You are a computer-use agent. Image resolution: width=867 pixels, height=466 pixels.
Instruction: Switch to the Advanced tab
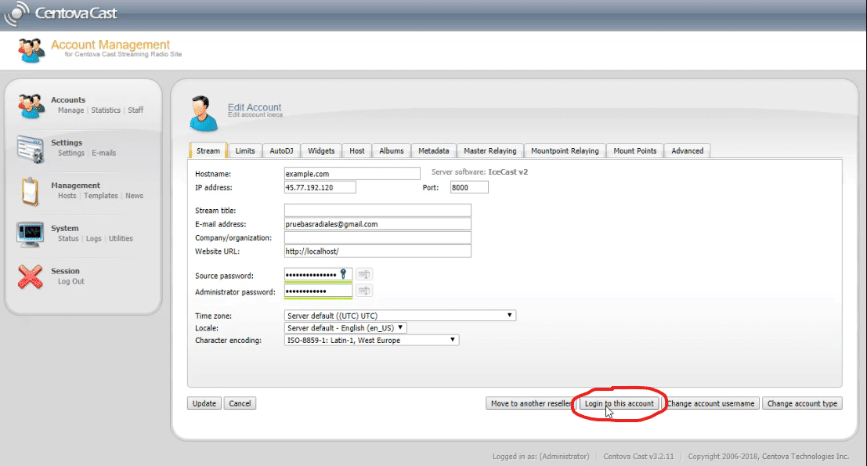tap(688, 151)
